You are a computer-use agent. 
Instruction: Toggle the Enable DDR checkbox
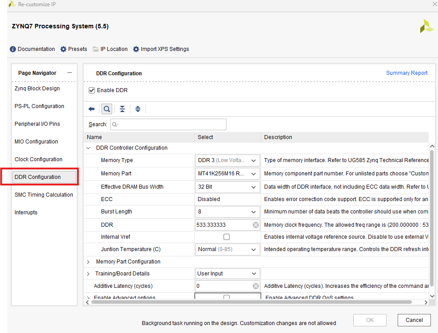coord(92,90)
